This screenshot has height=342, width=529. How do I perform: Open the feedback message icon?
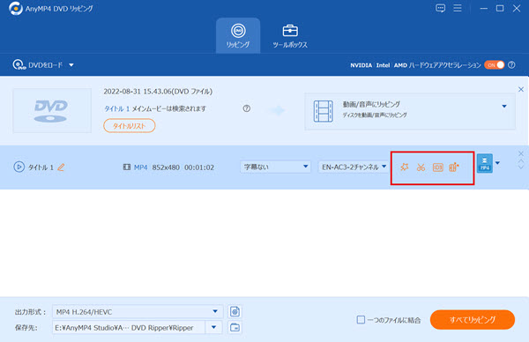[440, 8]
